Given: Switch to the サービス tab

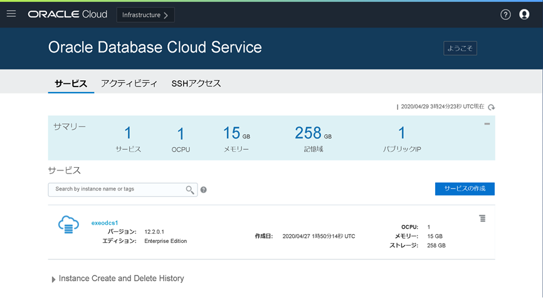Looking at the screenshot, I should click(x=70, y=83).
